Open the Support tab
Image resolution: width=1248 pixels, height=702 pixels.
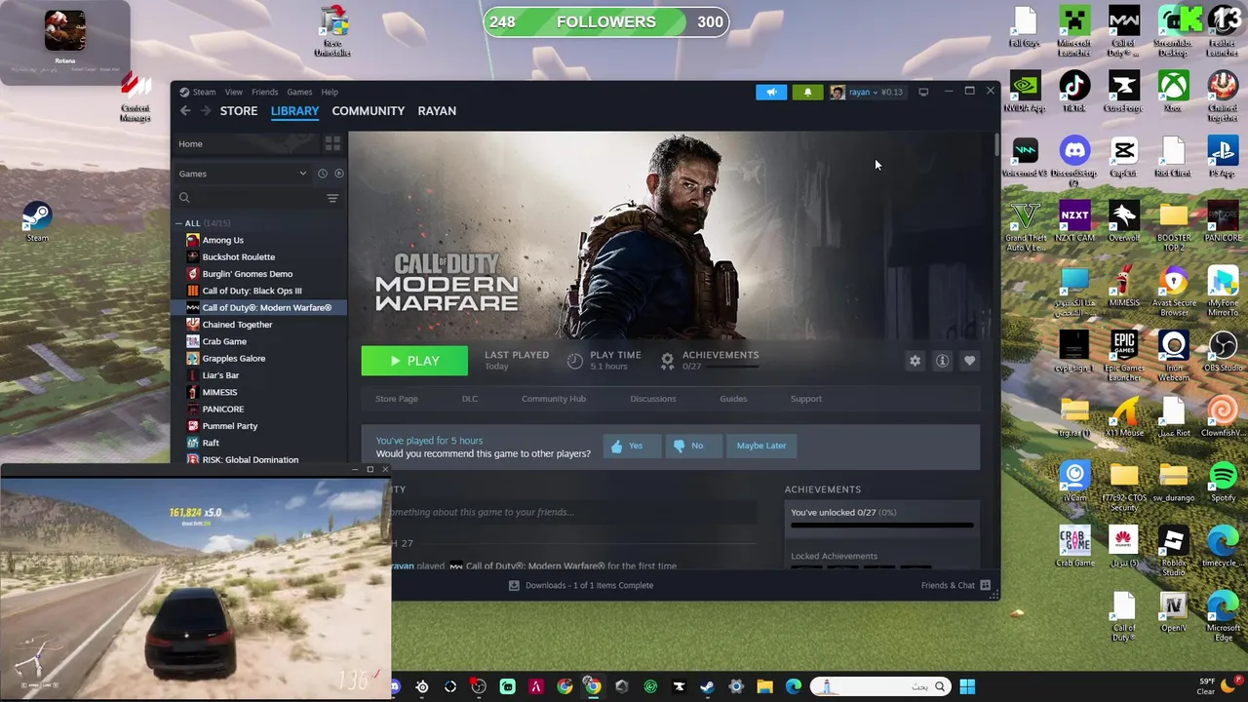pos(806,399)
